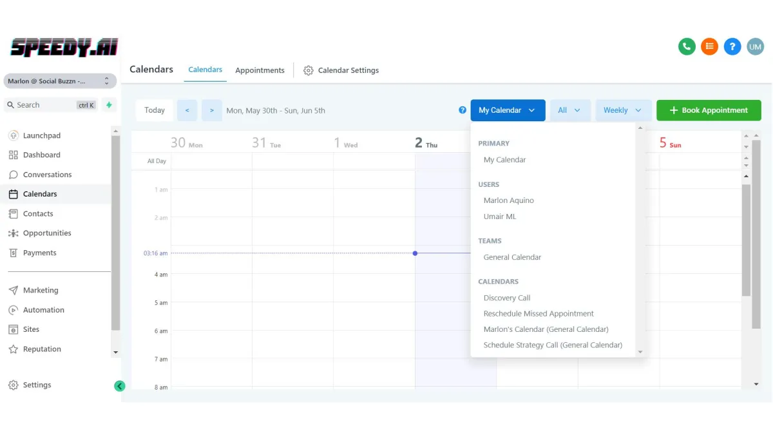Open Conversations from the sidebar
The image size is (773, 435).
(47, 175)
